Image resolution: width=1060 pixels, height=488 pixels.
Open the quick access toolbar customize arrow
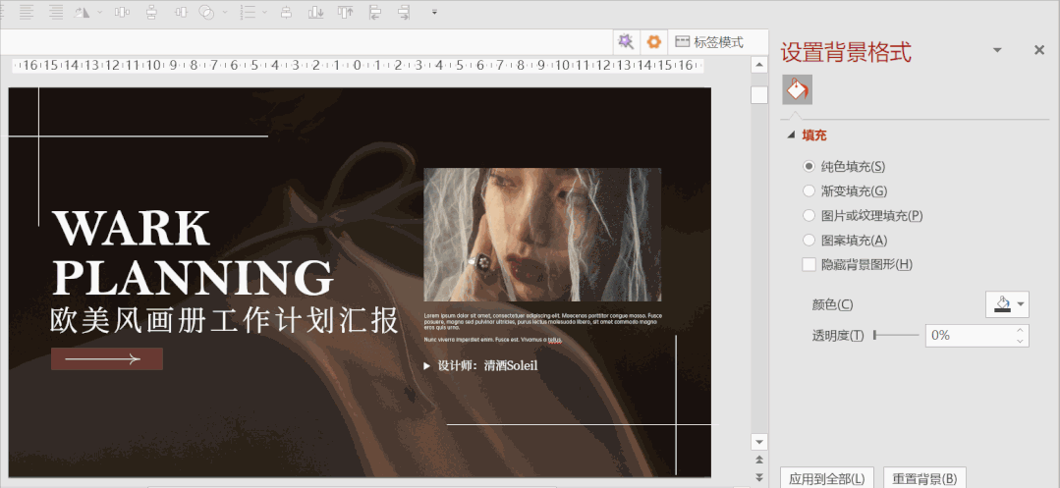(x=434, y=12)
